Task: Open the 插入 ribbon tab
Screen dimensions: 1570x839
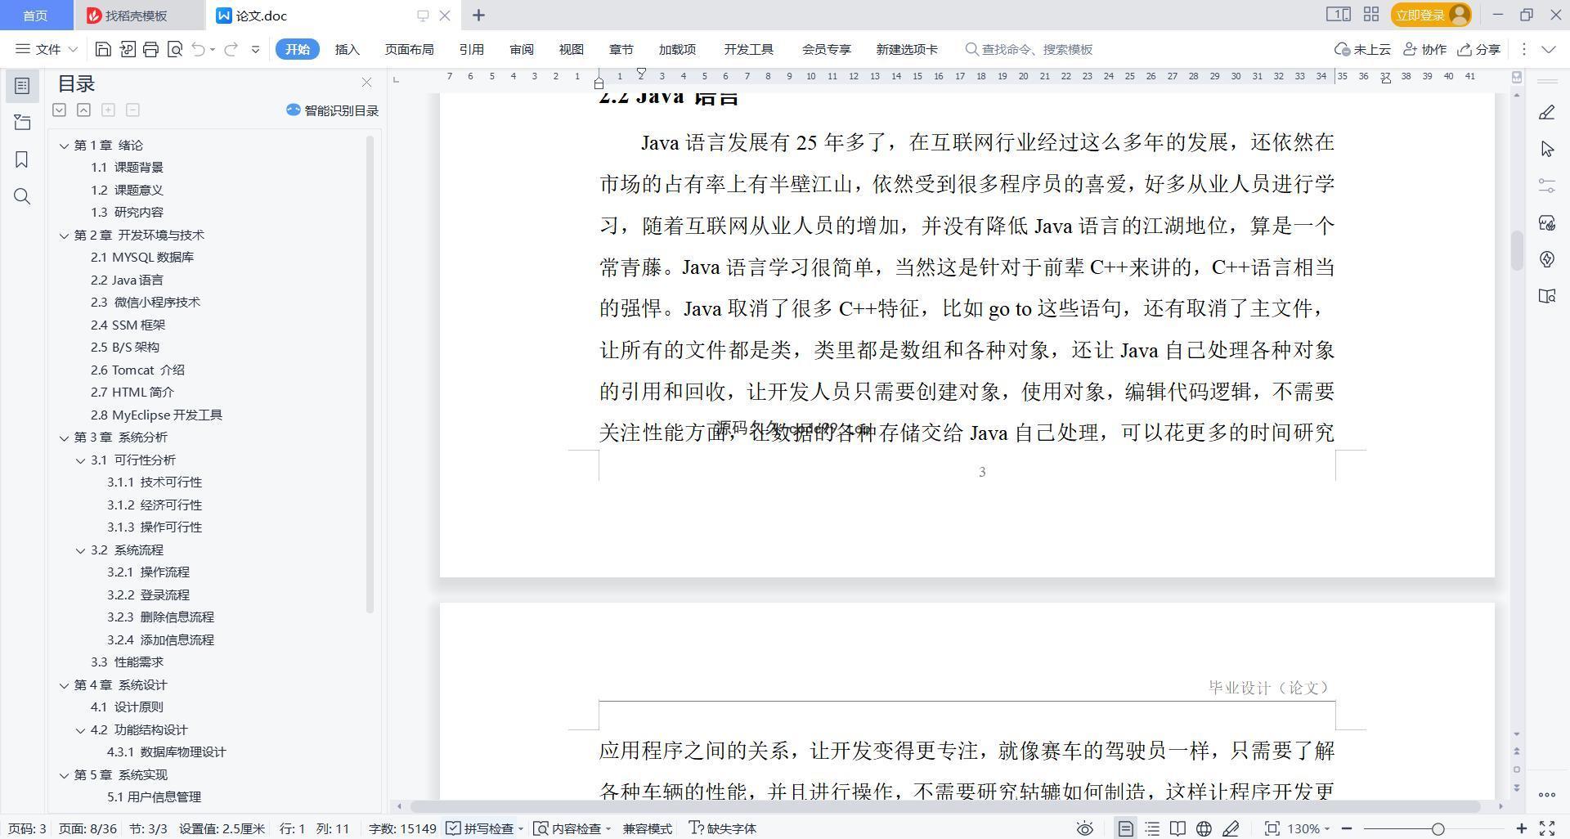Action: tap(347, 49)
